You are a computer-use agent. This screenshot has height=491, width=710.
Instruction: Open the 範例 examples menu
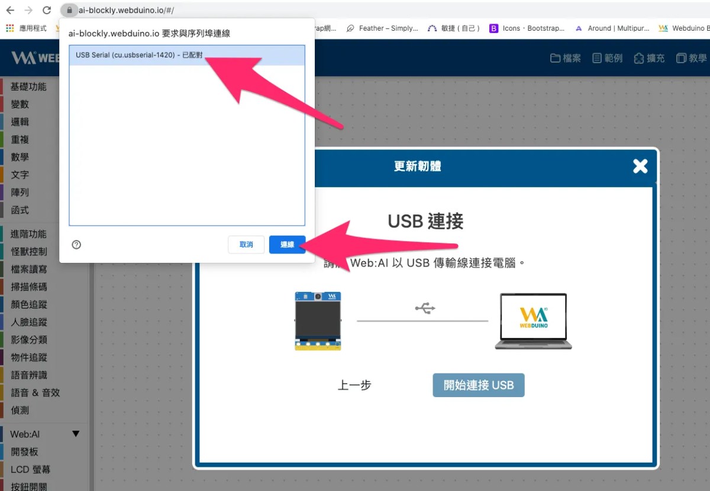pyautogui.click(x=608, y=58)
